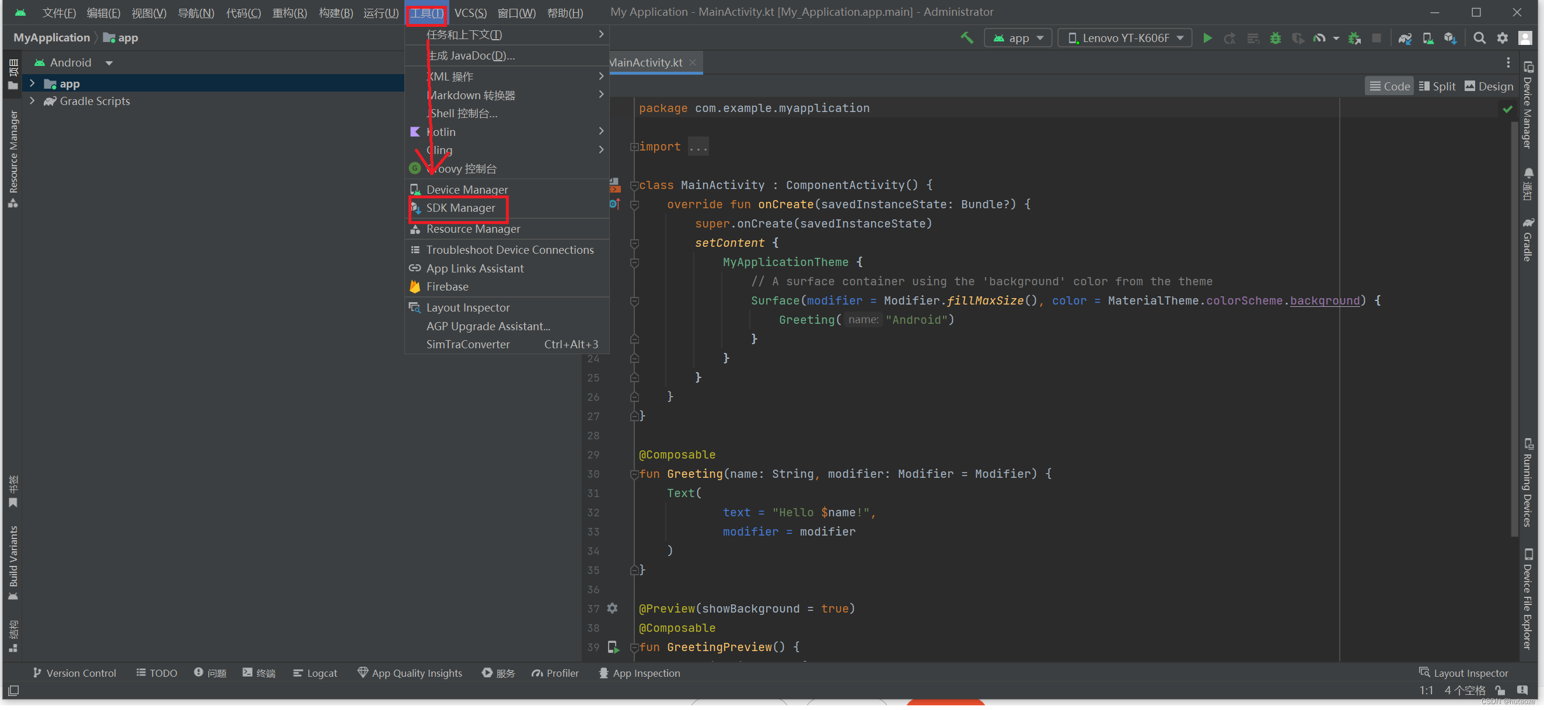Open Search Everywhere magnifier

1479,38
